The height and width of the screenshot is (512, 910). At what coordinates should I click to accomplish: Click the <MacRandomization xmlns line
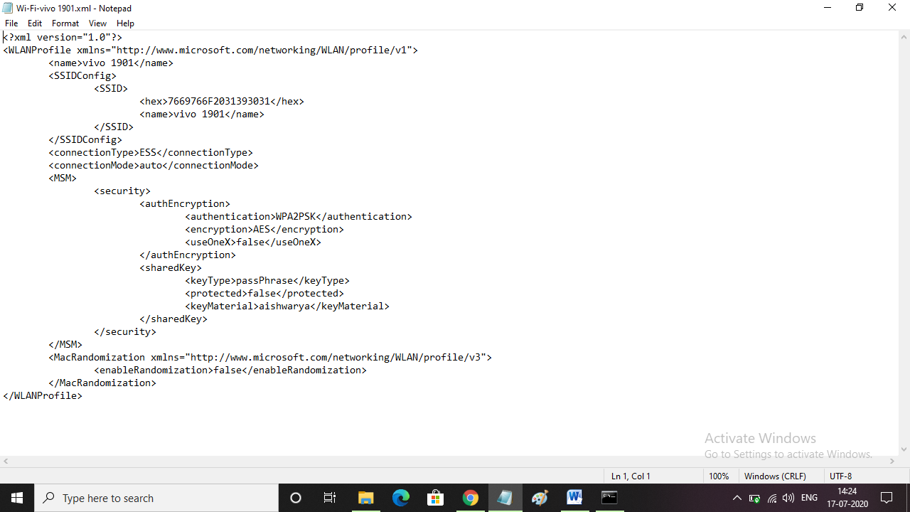[x=270, y=357]
